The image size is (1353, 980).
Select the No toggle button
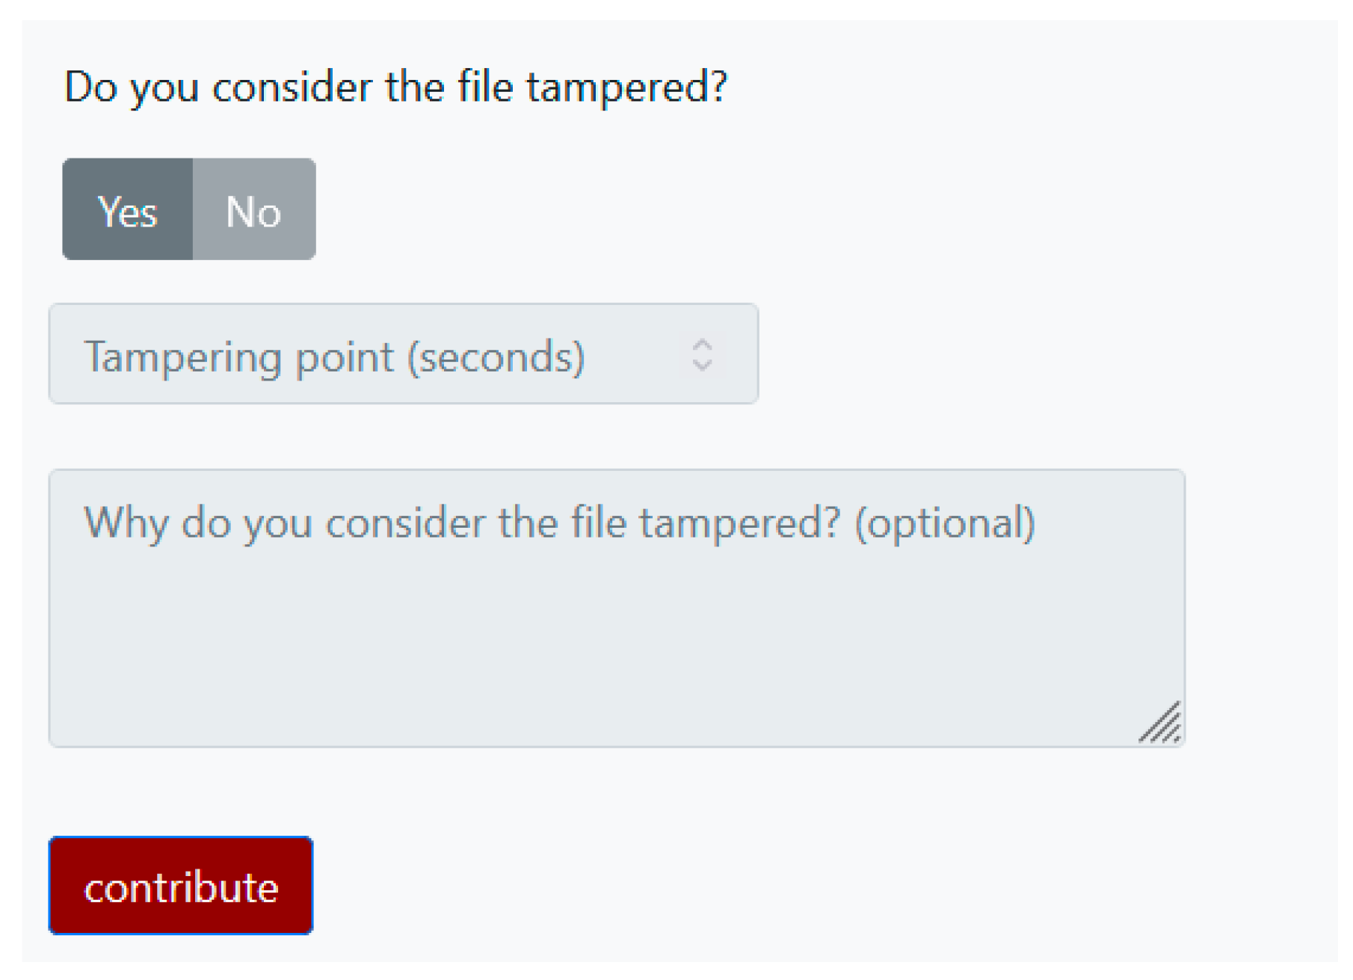click(x=253, y=210)
